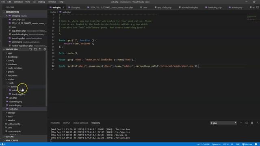Image resolution: width=260 pixels, height=146 pixels.
Task: Refresh the explorer file tree
Action: pos(40,49)
